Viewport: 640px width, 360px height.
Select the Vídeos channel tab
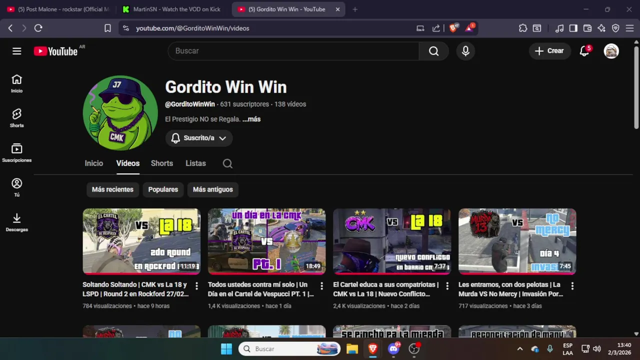pos(128,163)
